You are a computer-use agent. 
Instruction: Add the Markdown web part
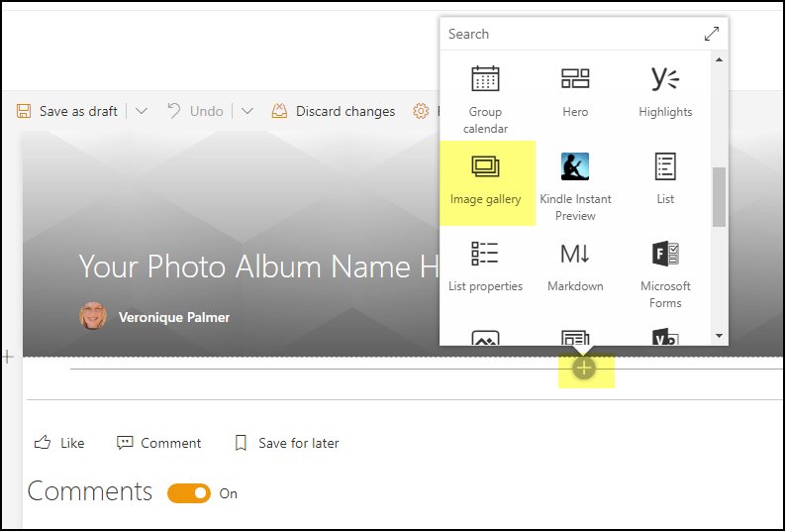(575, 267)
